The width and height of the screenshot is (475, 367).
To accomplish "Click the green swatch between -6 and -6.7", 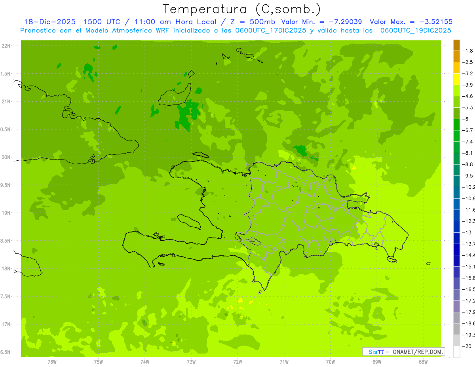I will click(456, 124).
